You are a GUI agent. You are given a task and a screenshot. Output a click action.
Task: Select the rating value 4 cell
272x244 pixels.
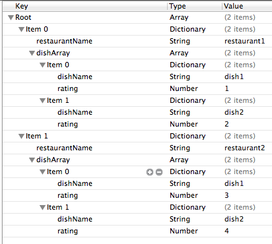point(226,231)
